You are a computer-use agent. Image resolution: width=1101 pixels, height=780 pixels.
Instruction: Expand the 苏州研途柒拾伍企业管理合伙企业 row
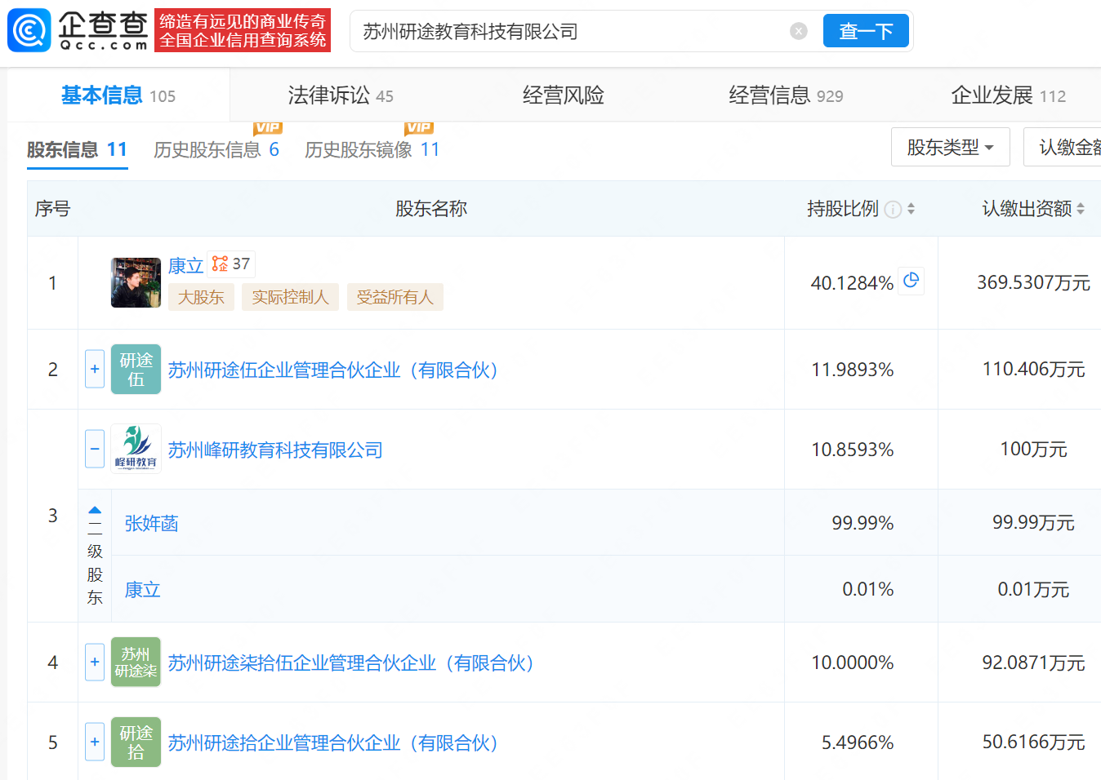(x=95, y=662)
